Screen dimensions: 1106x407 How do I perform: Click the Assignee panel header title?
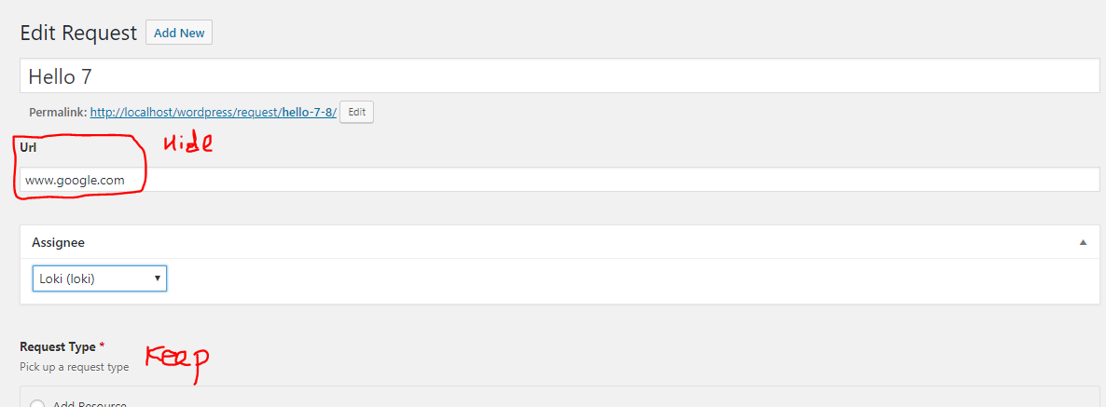(x=58, y=242)
